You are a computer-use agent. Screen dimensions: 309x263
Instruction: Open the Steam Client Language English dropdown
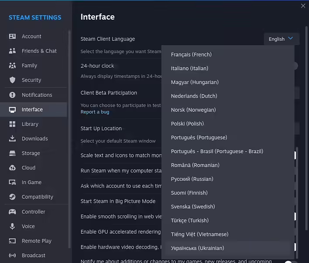pyautogui.click(x=282, y=39)
